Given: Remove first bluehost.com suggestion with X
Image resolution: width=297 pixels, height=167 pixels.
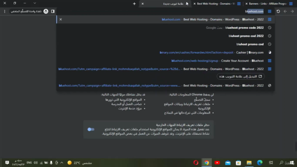Looking at the screenshot, I should tap(61, 19).
